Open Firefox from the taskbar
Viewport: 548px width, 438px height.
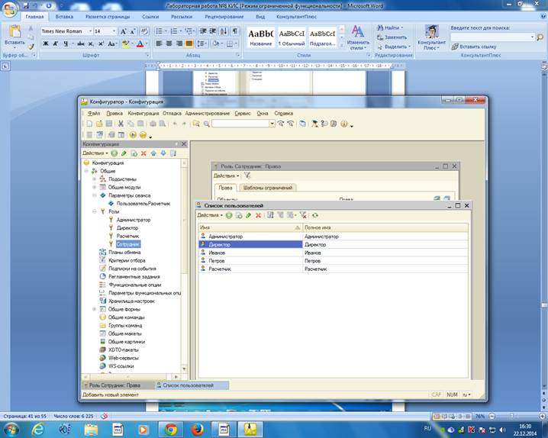[x=197, y=430]
